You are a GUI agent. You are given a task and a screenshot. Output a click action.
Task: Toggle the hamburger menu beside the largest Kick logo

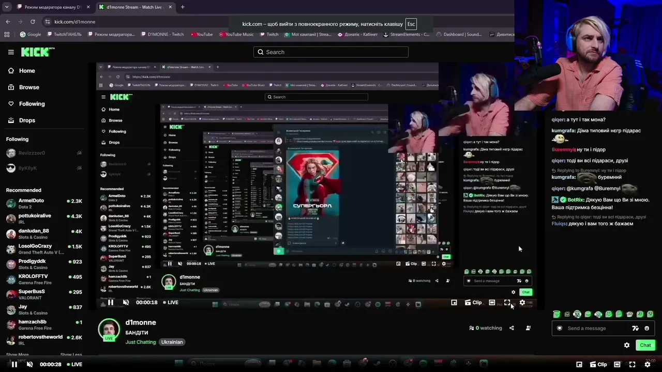(x=11, y=52)
